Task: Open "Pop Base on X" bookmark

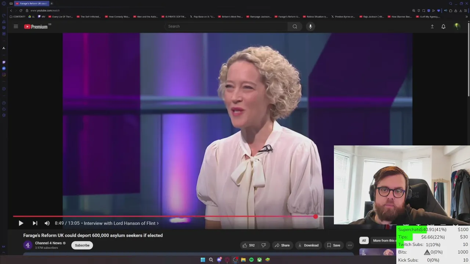Action: [202, 16]
